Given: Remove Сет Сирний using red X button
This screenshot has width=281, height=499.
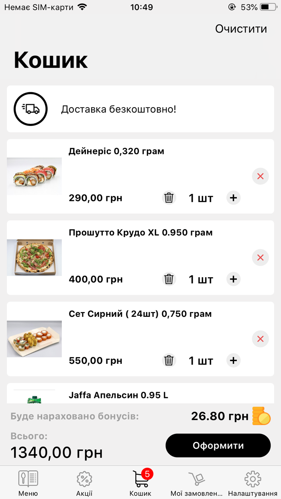Looking at the screenshot, I should [260, 339].
